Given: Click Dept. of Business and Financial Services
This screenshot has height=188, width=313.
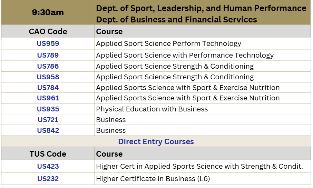Looking at the screenshot, I should 176,20.
